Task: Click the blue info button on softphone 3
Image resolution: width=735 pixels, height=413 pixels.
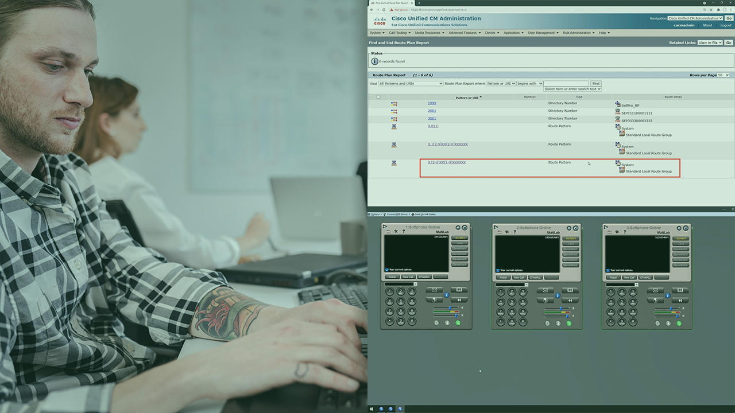Action: click(x=667, y=295)
